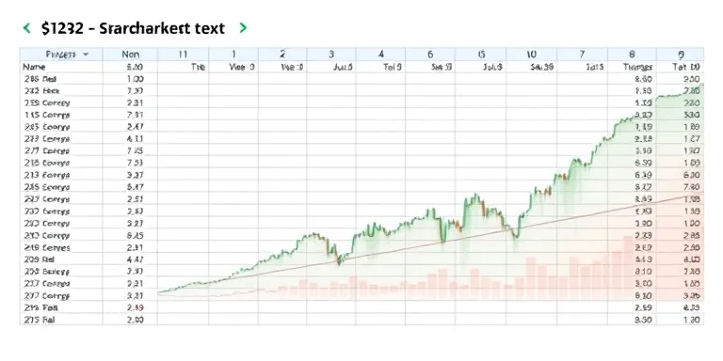Go forward with the green right chevron
This screenshot has width=723, height=361.
(x=243, y=28)
